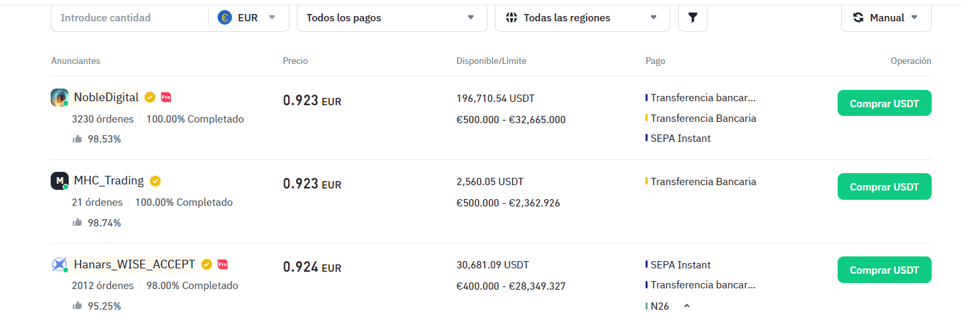Click the MHC_Trading avatar icon
This screenshot has height=325, width=961.
click(x=60, y=181)
